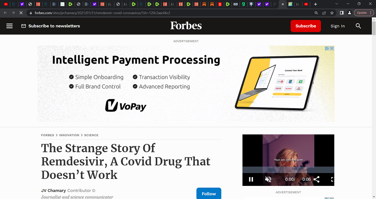Go to the SCIENCE breadcrumb
This screenshot has height=199, width=376.
tap(91, 135)
